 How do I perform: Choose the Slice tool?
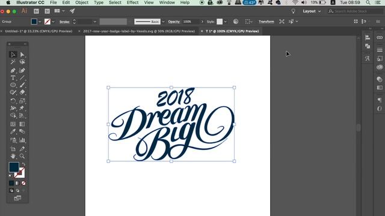[22, 149]
